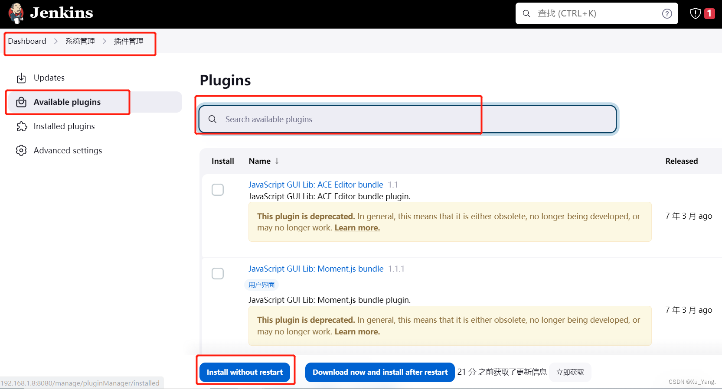Expand the chevron after 系统管理 breadcrumb
The height and width of the screenshot is (389, 722).
[105, 41]
